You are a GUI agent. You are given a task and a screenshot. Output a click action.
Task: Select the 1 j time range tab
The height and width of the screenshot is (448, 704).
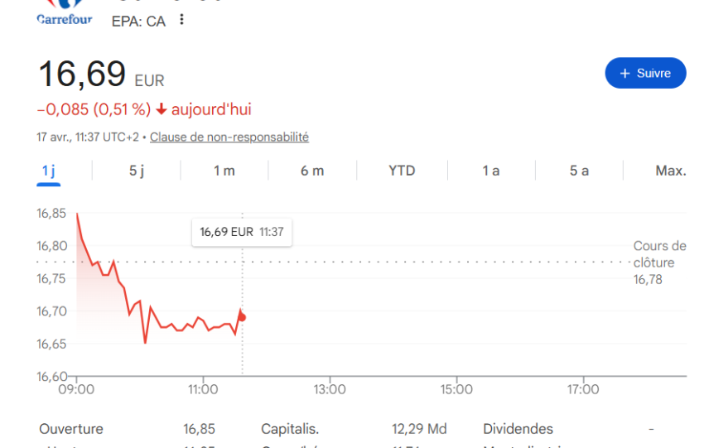(49, 171)
